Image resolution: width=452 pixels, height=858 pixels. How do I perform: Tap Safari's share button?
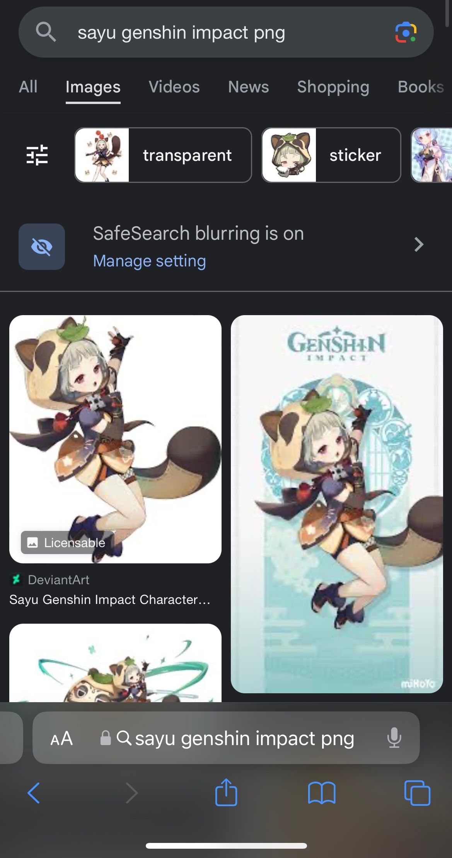226,792
